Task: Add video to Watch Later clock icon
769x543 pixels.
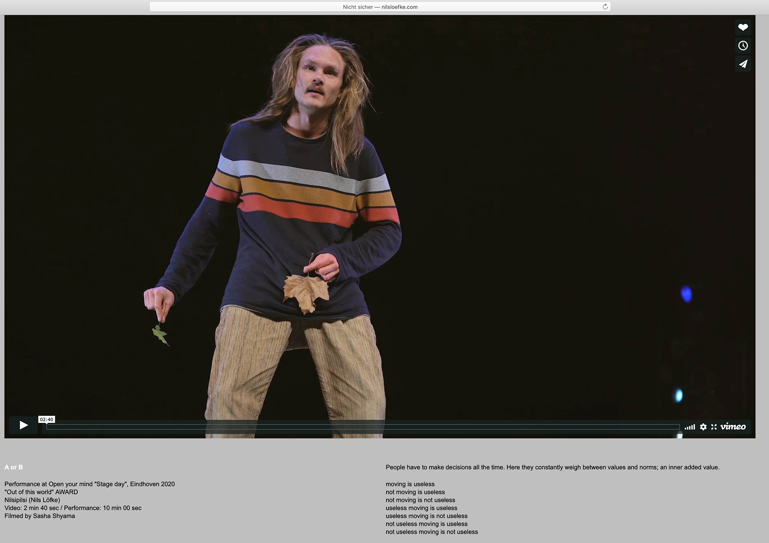Action: click(743, 46)
